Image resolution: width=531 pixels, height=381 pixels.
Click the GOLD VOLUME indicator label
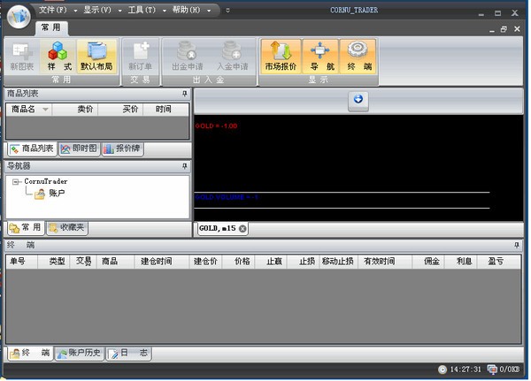tap(227, 197)
